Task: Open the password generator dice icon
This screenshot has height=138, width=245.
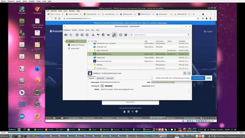Action: 121,35
